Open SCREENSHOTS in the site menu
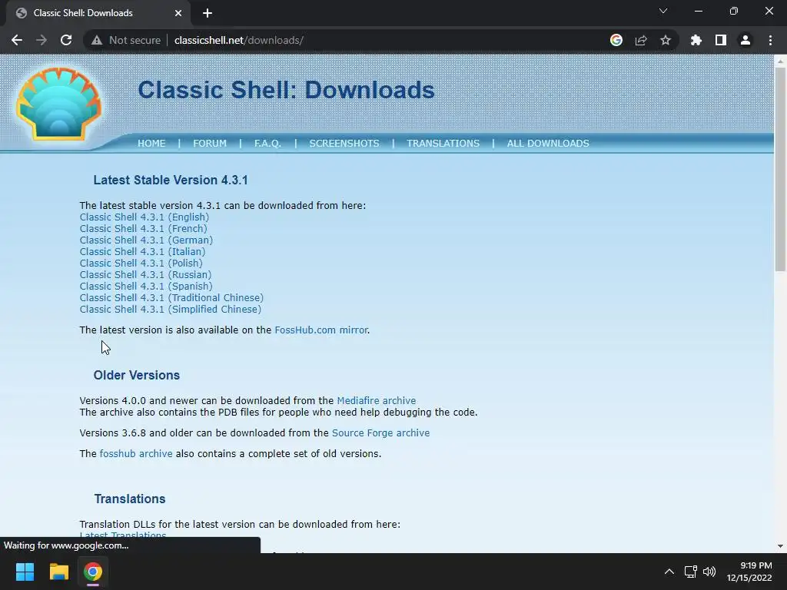The image size is (787, 590). [344, 144]
